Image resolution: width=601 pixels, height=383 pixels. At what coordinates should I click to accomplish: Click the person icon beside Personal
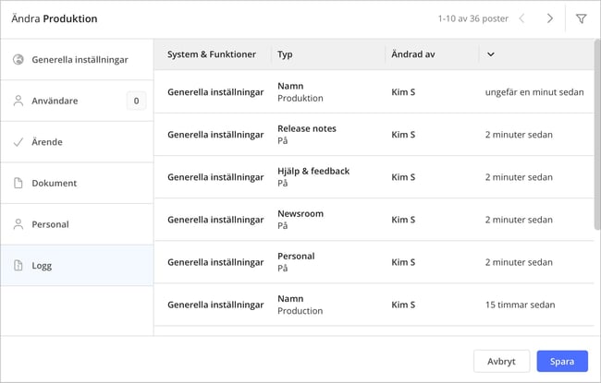tap(18, 224)
